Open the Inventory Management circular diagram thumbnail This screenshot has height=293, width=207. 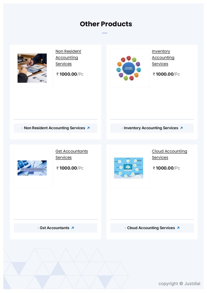pos(129,68)
